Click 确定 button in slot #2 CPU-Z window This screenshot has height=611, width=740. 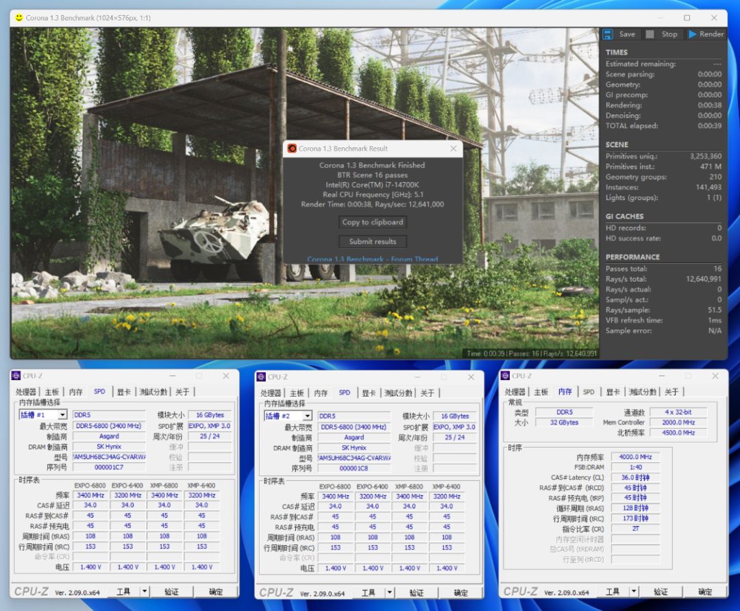[x=460, y=592]
